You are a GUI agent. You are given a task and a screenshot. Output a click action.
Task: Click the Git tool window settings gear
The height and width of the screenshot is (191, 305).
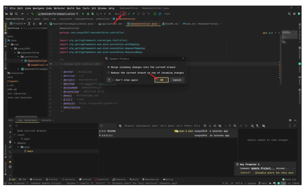[x=290, y=120]
